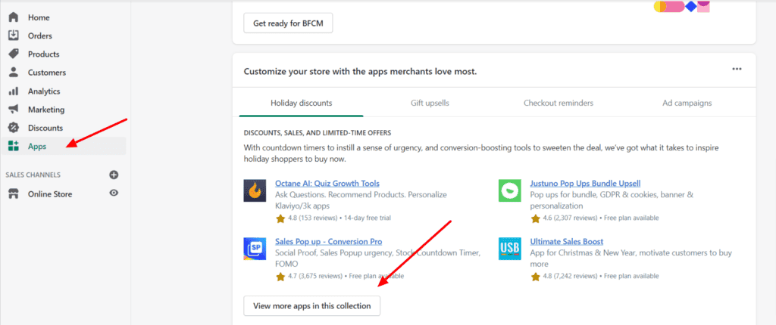The height and width of the screenshot is (325, 776).
Task: Open the Checkout reminders tab
Action: 559,104
